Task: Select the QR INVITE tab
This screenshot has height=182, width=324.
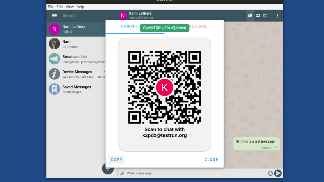Action: click(x=130, y=26)
